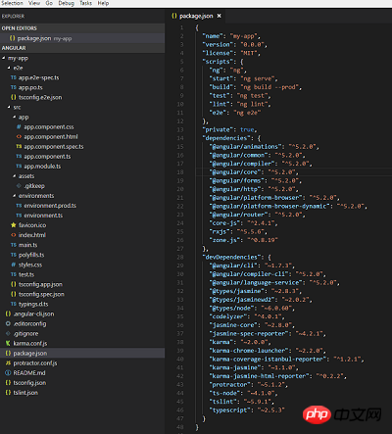Click TS icon of app.component.spec.ts
This screenshot has height=434, width=392.
[x=19, y=147]
